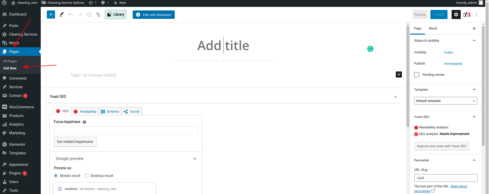Open the options menu (three dots) icon
This screenshot has width=489, height=194.
[x=477, y=14]
